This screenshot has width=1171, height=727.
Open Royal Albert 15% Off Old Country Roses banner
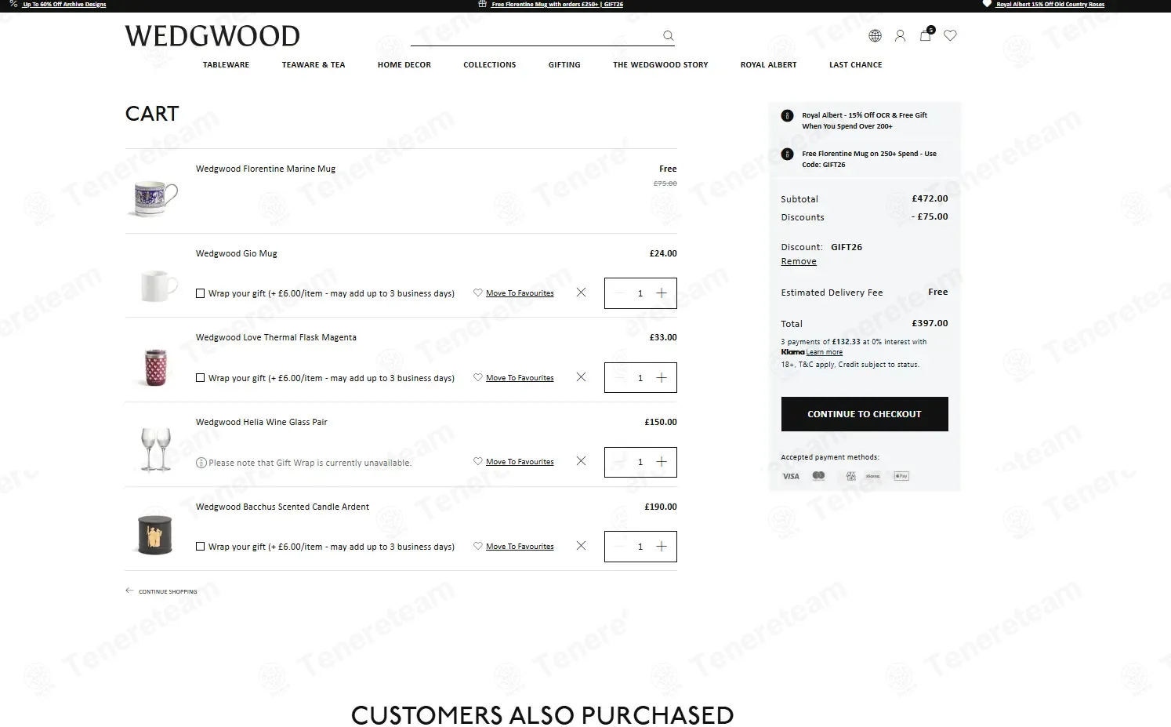coord(1050,5)
